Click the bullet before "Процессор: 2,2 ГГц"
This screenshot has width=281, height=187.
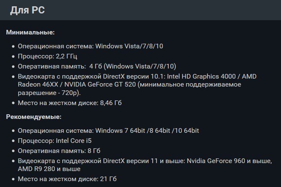[x=13, y=57]
